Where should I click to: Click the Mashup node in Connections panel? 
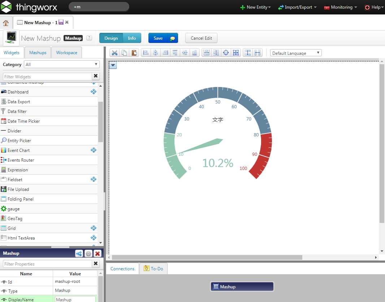pos(242,286)
